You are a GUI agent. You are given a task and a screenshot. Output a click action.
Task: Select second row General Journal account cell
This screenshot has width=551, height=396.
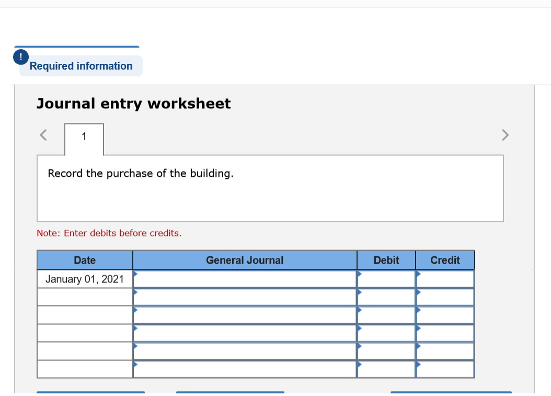[x=245, y=297]
